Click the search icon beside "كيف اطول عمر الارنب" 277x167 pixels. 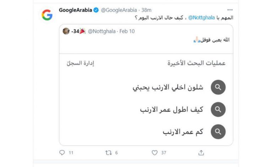pos(218,109)
